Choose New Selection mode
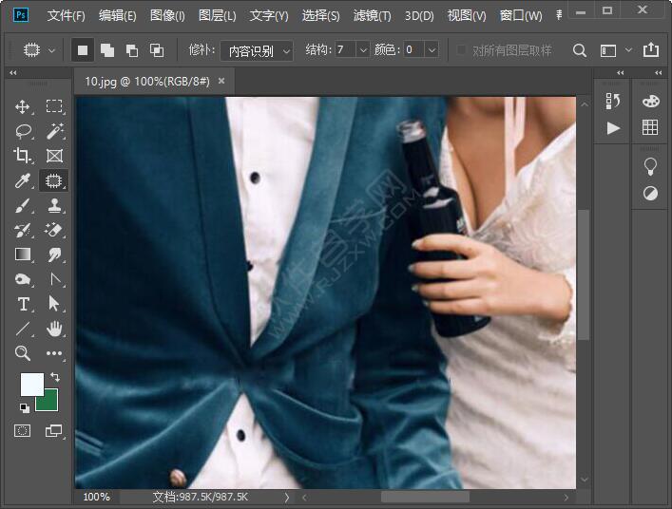Image resolution: width=672 pixels, height=509 pixels. [x=83, y=50]
